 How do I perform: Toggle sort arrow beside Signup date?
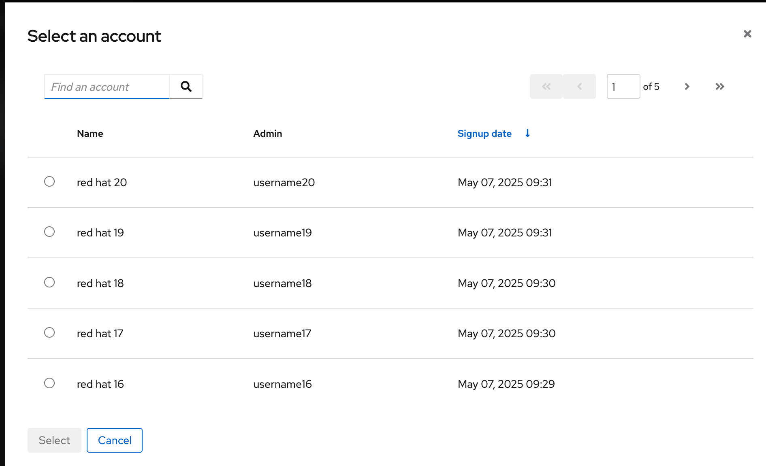[527, 133]
